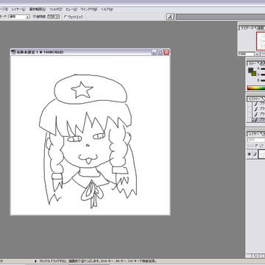Switch to the ナビゲータ (Navigator) tab
Screen dimensions: 265x265
click(x=247, y=28)
